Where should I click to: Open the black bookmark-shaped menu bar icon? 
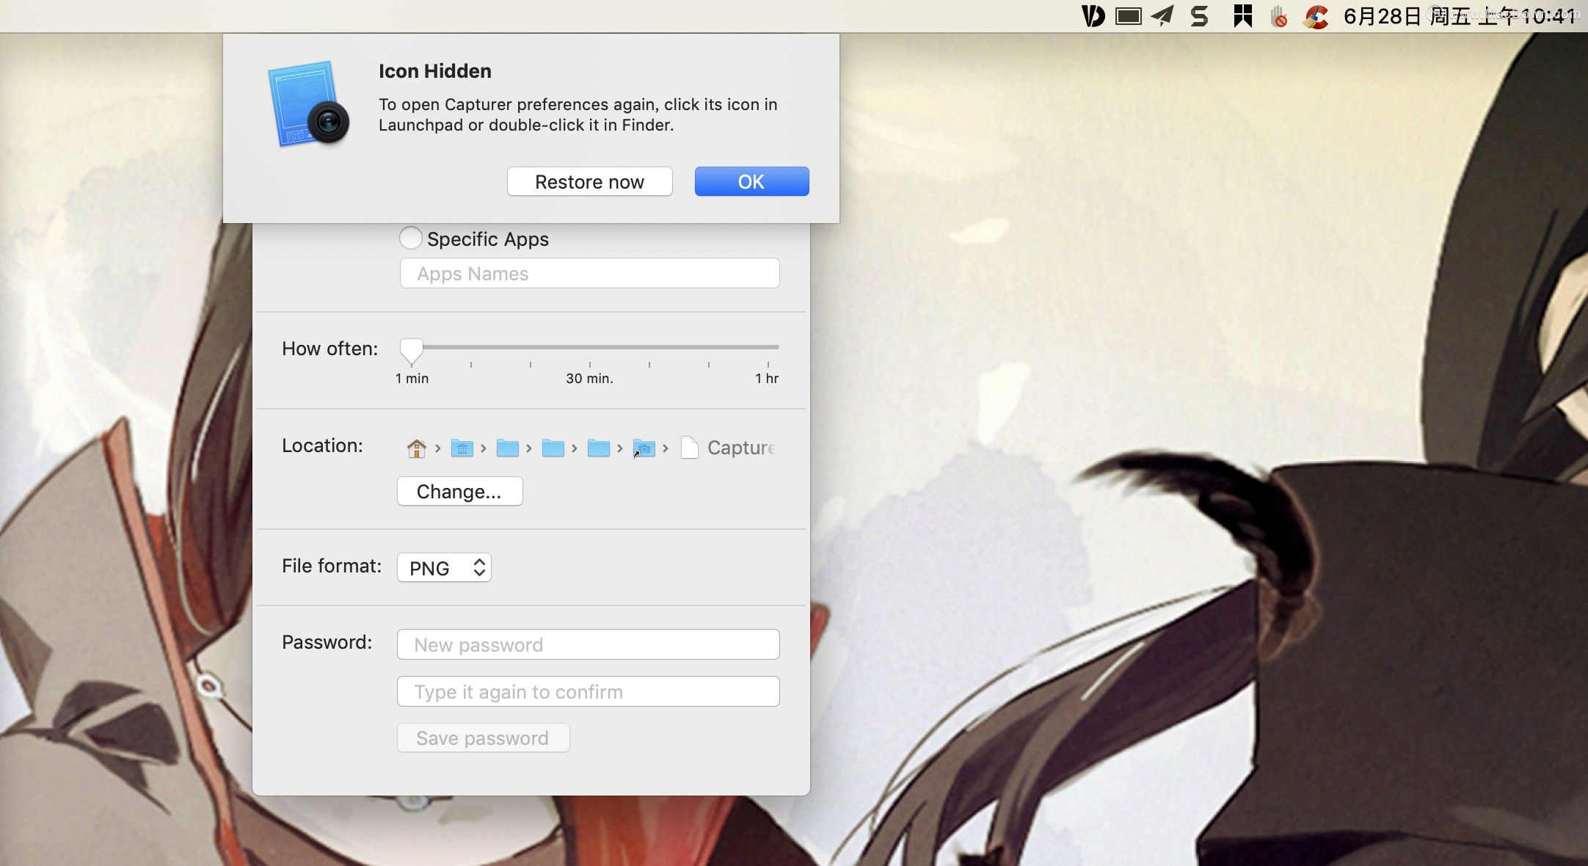(x=1242, y=15)
